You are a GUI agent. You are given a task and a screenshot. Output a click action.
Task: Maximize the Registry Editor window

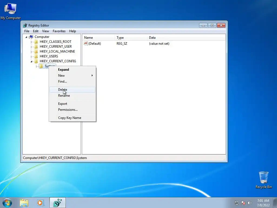pos(212,25)
